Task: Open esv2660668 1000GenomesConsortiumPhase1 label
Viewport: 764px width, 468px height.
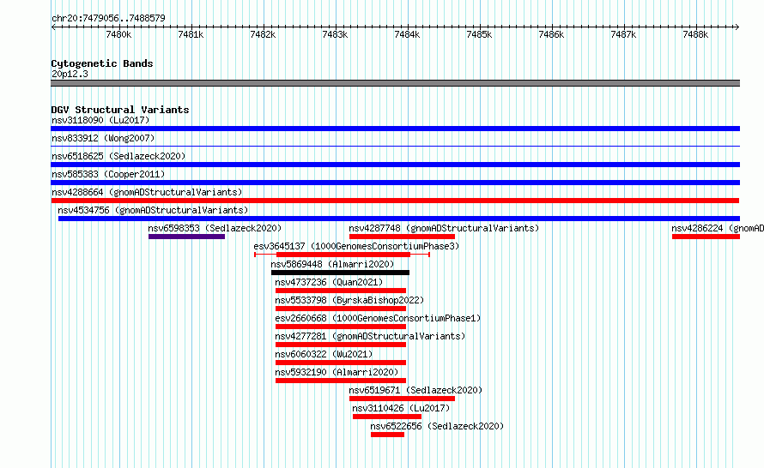Action: point(378,318)
